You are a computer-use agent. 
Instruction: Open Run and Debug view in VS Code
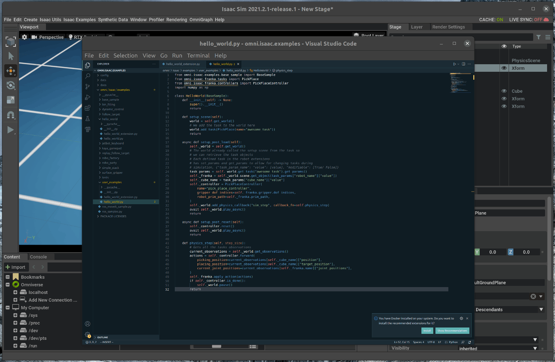(88, 97)
